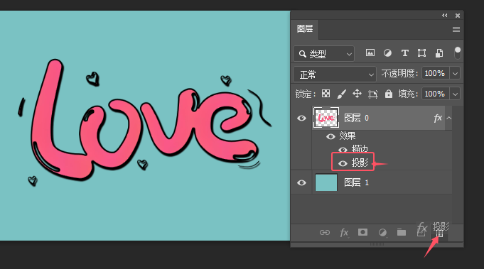Add layer mask from bottom bar
Viewport: 484px width, 269px height.
point(362,232)
